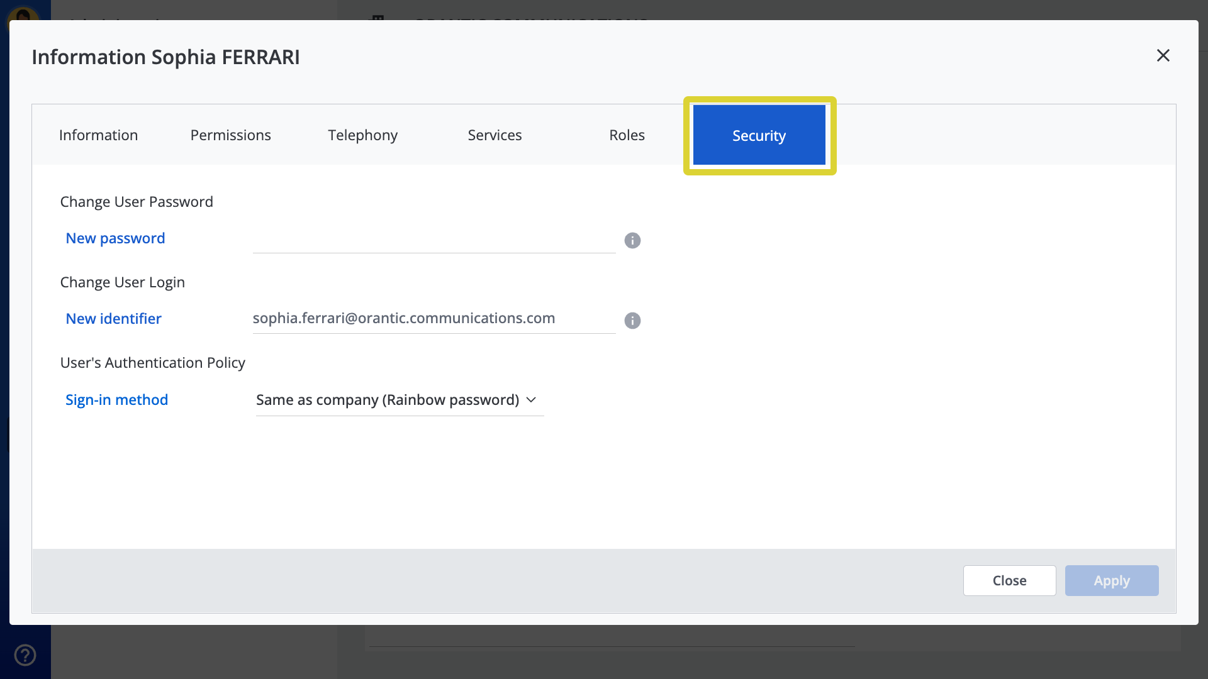Viewport: 1208px width, 679px height.
Task: Open the Roles tab
Action: pos(627,135)
